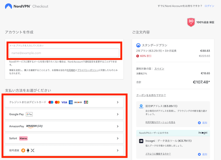Click the Incogni square app icon
This screenshot has width=221, height=160.
point(141,141)
